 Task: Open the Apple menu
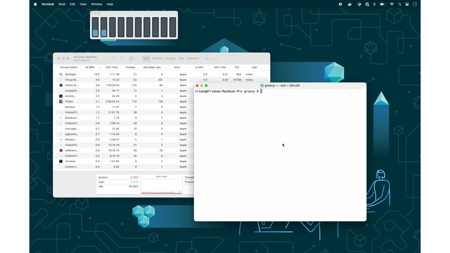35,4
